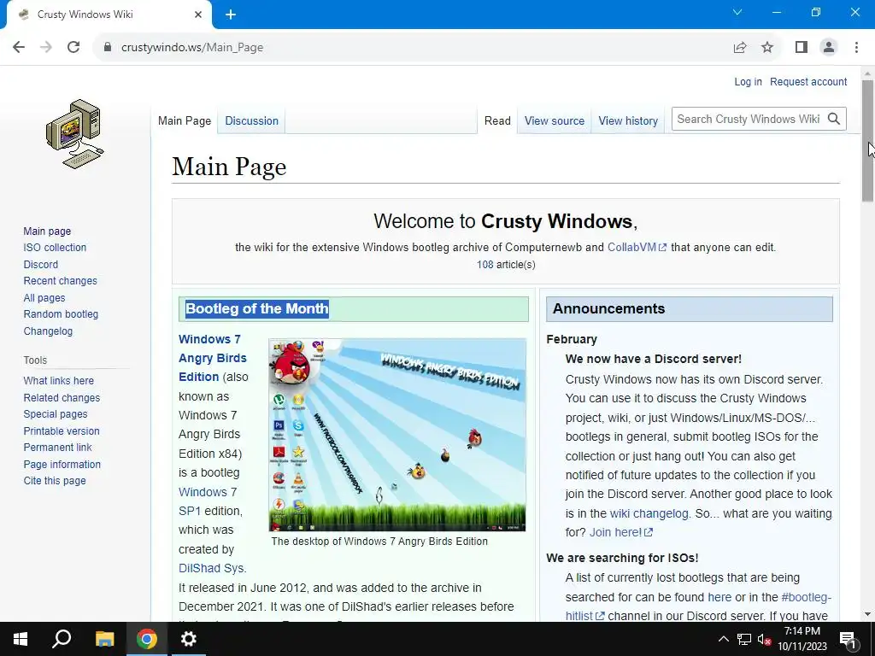This screenshot has width=875, height=656.
Task: Open the taskbar search icon
Action: pos(62,639)
